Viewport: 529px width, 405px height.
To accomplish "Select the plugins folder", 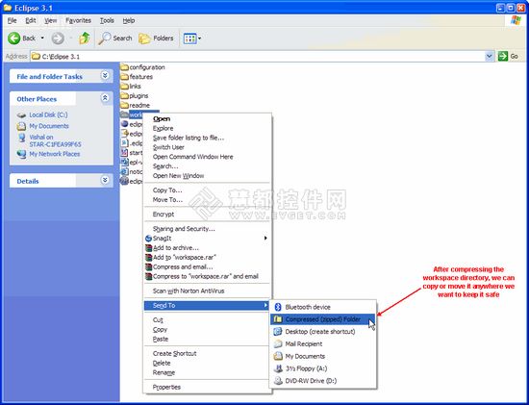I will point(135,95).
